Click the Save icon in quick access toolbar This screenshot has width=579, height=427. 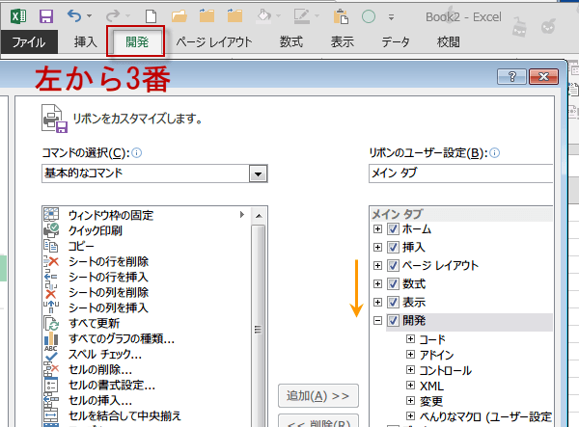click(x=45, y=16)
